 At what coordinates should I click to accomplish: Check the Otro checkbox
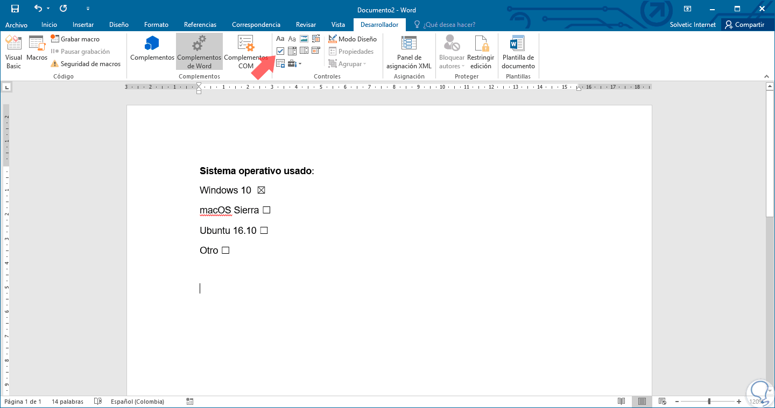point(226,250)
